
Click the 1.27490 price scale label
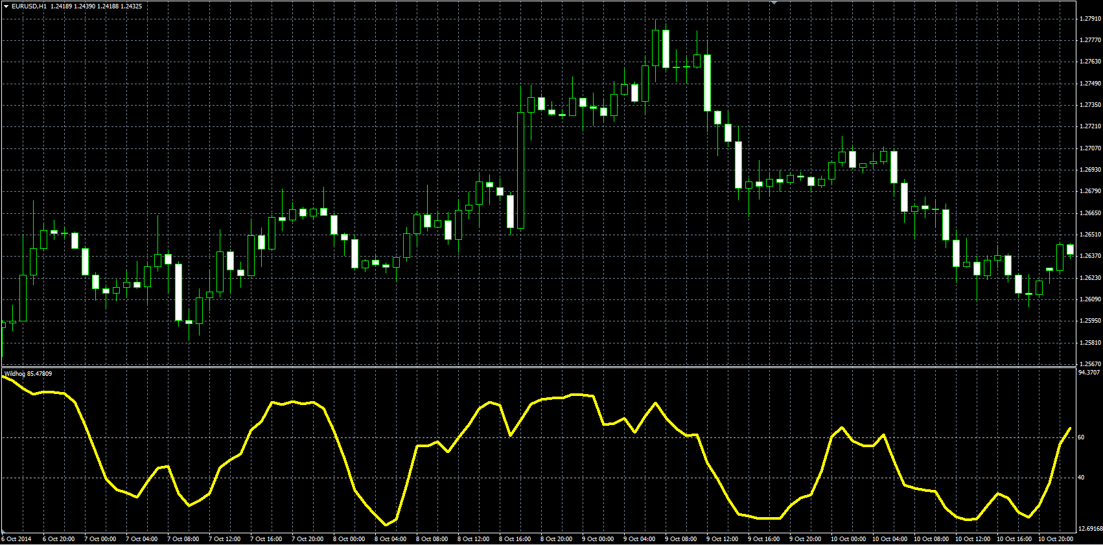click(1090, 84)
